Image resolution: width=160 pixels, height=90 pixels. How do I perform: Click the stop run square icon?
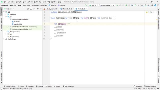[138, 5]
